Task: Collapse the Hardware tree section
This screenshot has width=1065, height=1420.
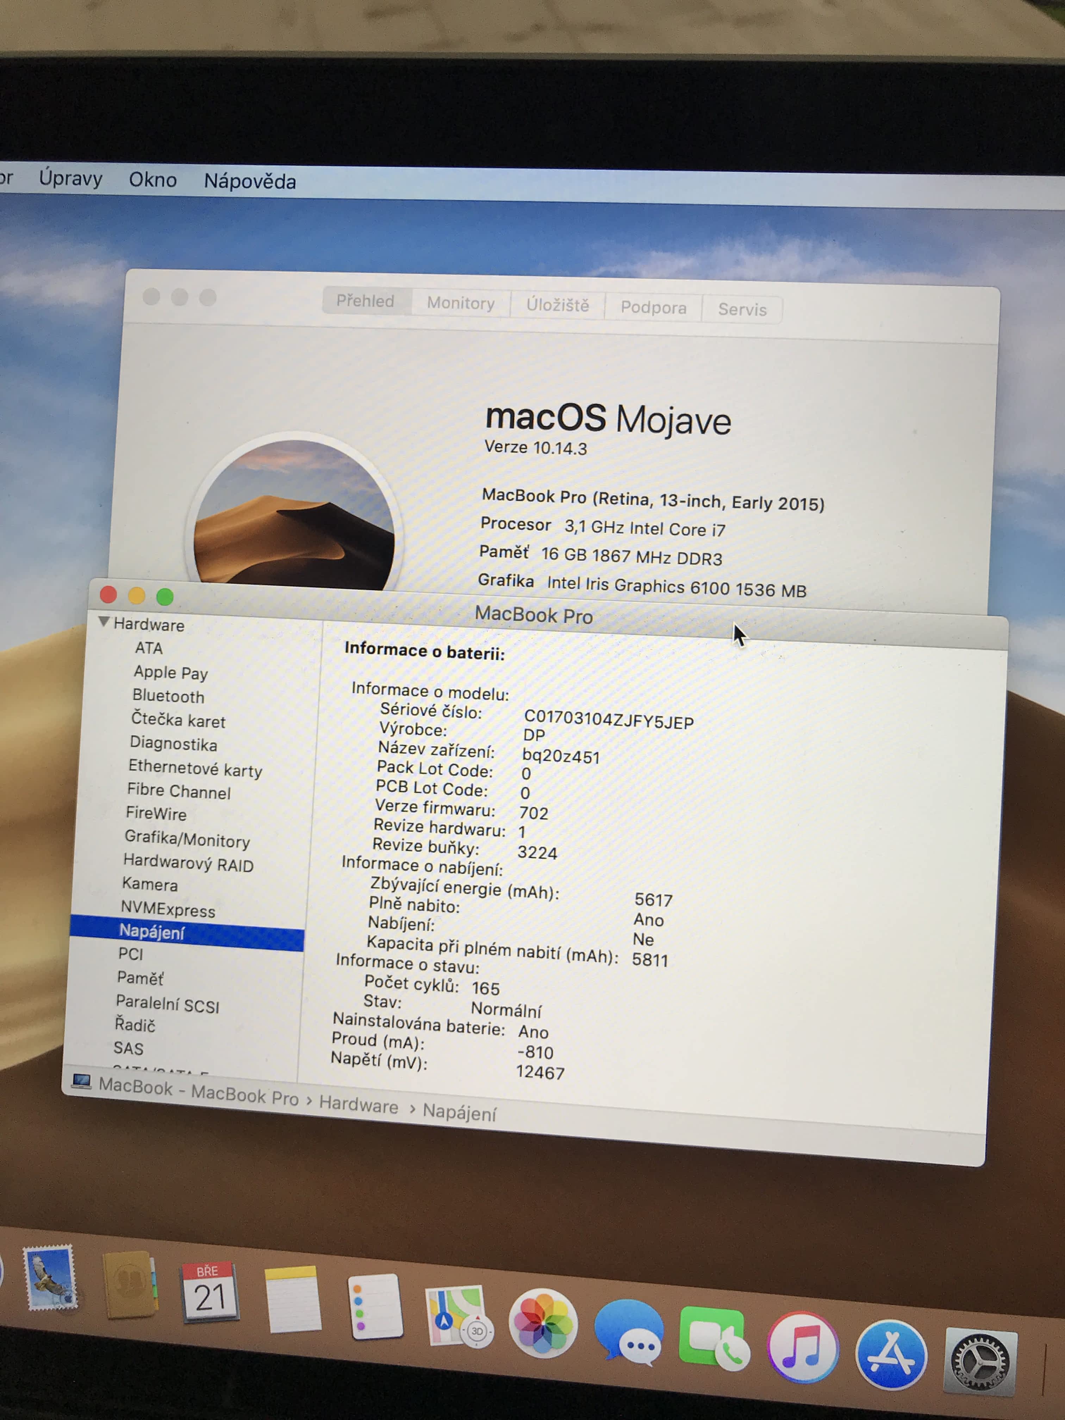Action: [x=104, y=621]
